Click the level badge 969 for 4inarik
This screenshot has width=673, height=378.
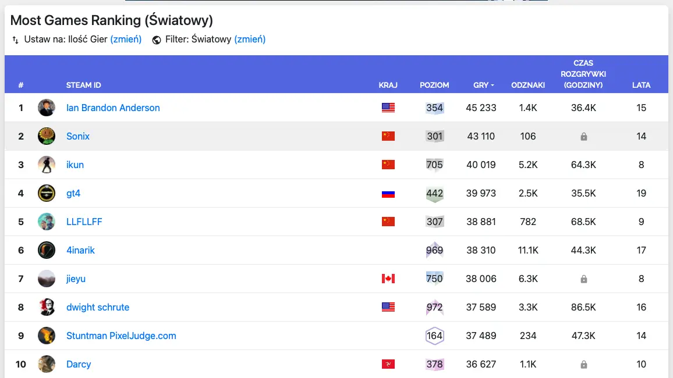[x=434, y=250]
